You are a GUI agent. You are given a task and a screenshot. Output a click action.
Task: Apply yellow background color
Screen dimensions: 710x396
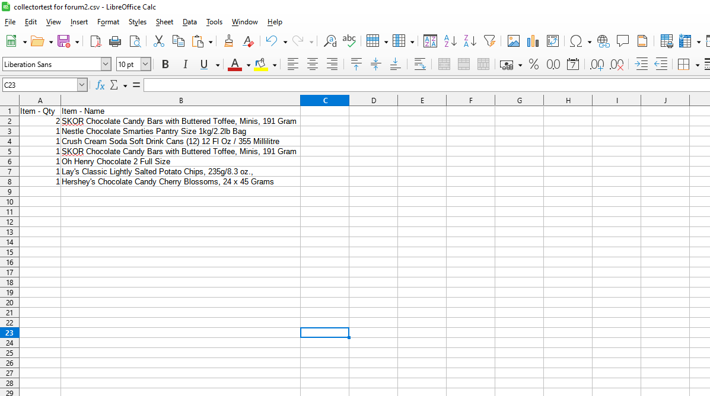coord(261,64)
